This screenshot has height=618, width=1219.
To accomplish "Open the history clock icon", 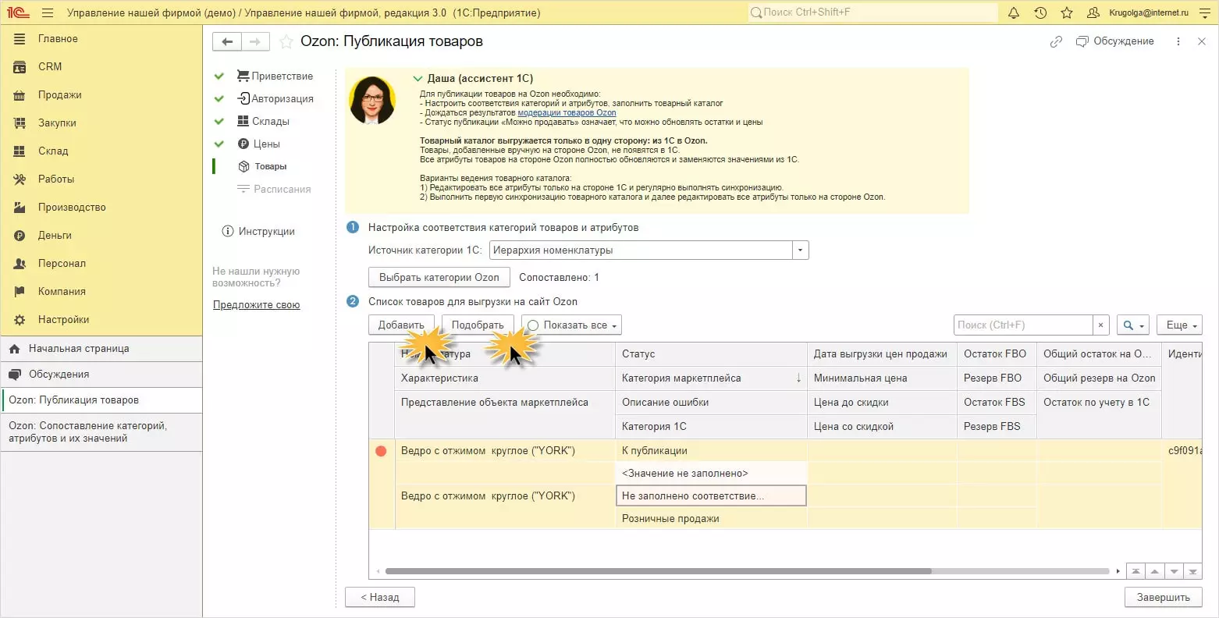I will (x=1040, y=12).
